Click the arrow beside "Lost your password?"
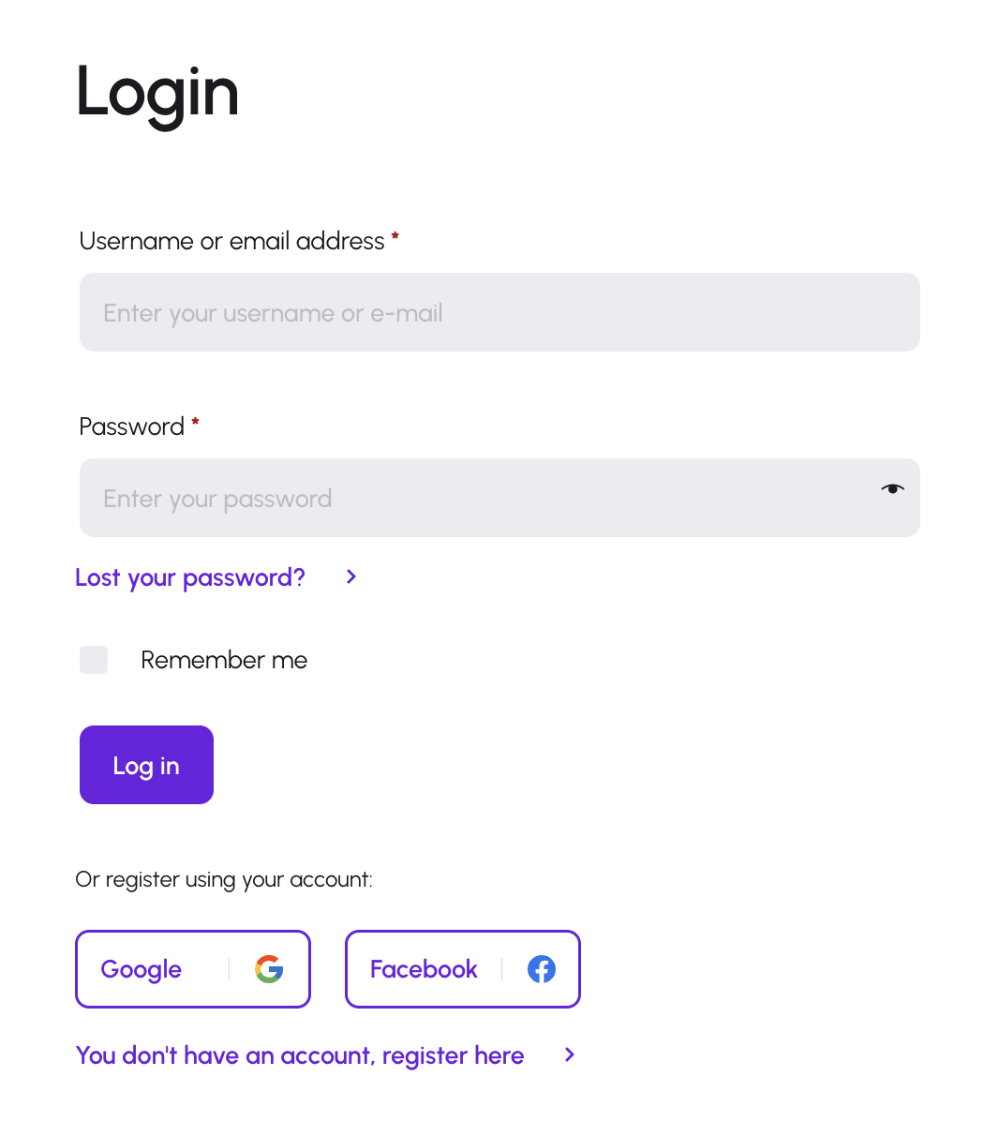 point(351,576)
